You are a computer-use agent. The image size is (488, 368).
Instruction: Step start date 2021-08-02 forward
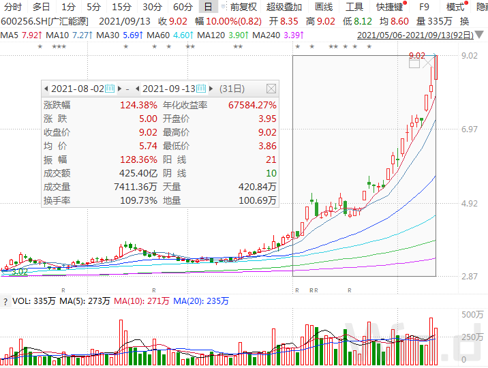pyautogui.click(x=119, y=89)
